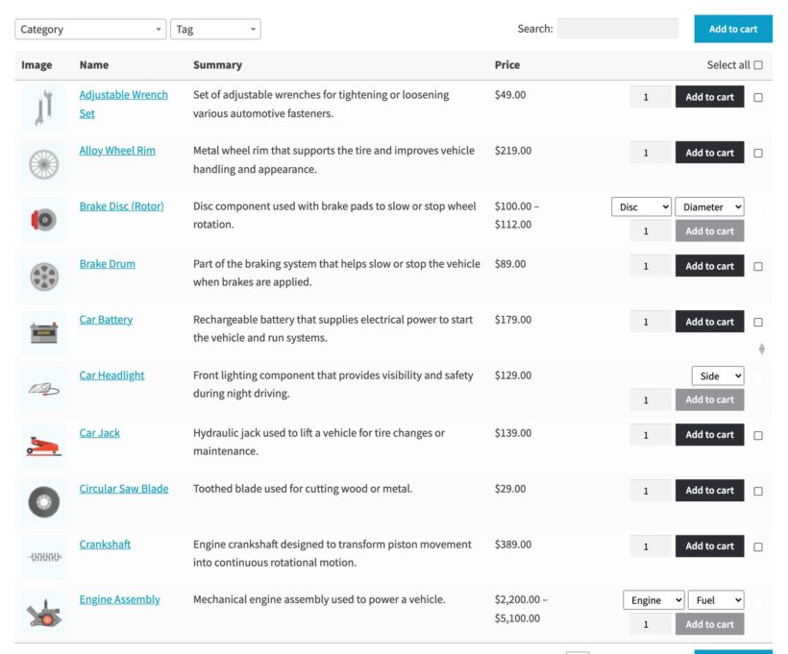Open the Car Jack product image

point(43,446)
